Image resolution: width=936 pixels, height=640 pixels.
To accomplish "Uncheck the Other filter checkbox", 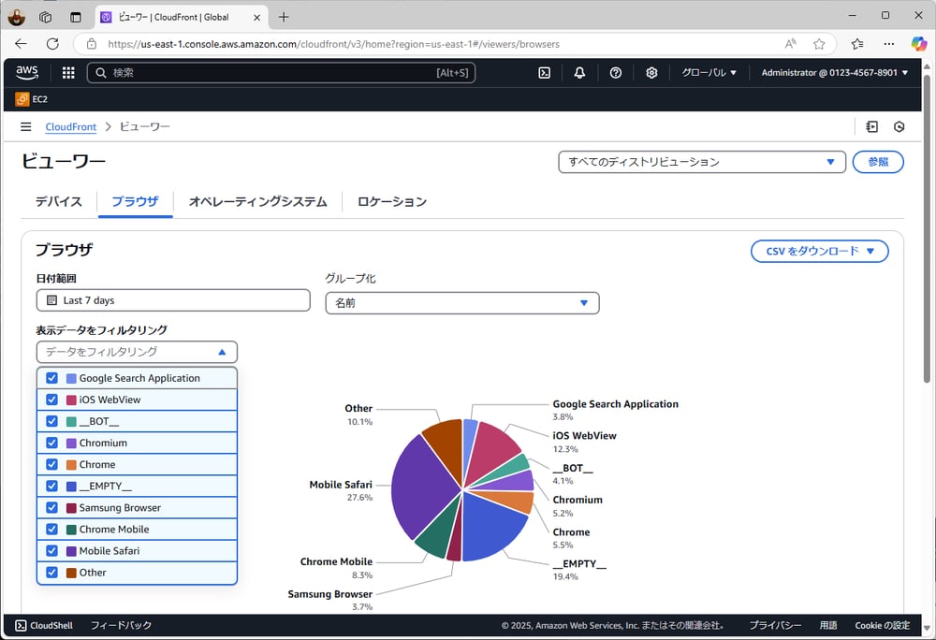I will click(51, 573).
